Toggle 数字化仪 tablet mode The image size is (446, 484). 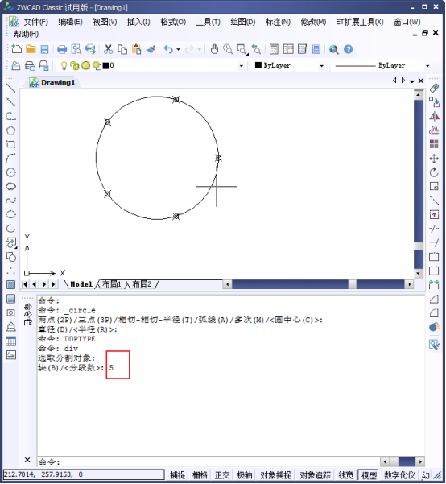[x=399, y=475]
